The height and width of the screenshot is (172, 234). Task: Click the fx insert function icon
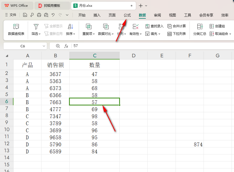click(66, 46)
